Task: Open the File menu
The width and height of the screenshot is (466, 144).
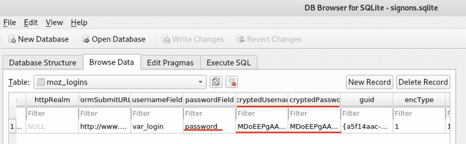Action: click(x=9, y=23)
